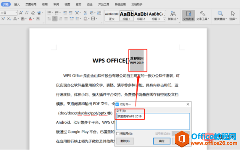
Task: Click the paragraph layout grid icon
Action: point(99,13)
